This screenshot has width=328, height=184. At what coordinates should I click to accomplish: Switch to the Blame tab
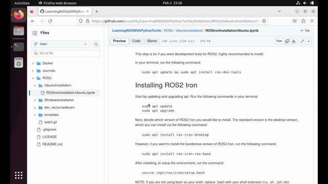tap(152, 41)
